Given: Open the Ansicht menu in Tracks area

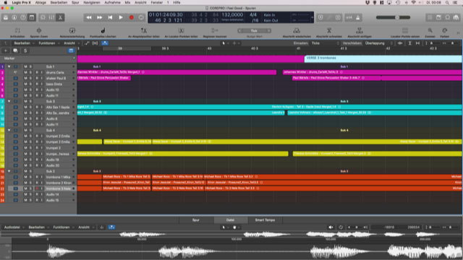Looking at the screenshot, I should coord(71,43).
